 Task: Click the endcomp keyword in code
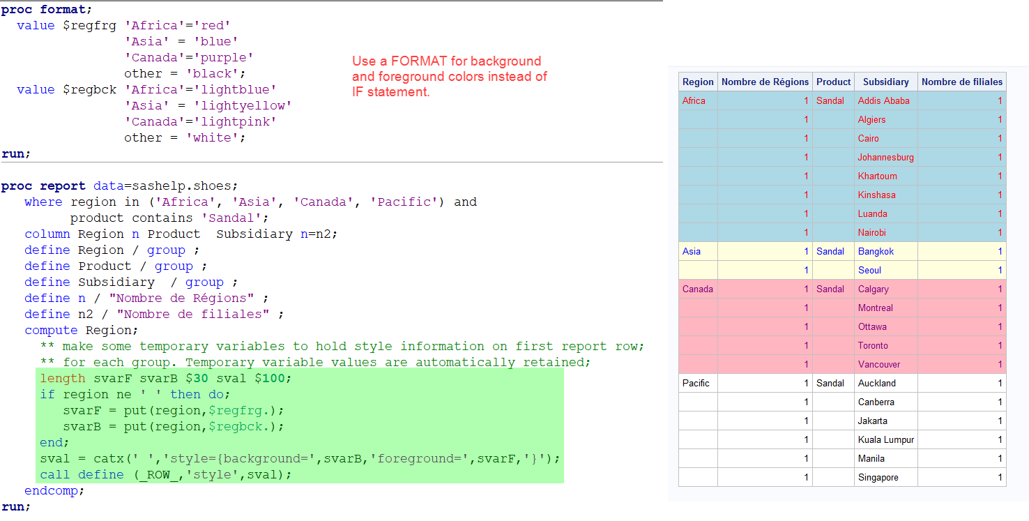pyautogui.click(x=54, y=490)
